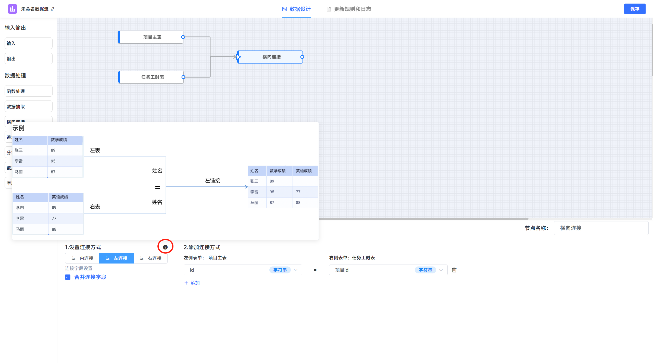This screenshot has height=363, width=653.
Task: Click input triangle of 横向连接 node
Action: (x=238, y=57)
